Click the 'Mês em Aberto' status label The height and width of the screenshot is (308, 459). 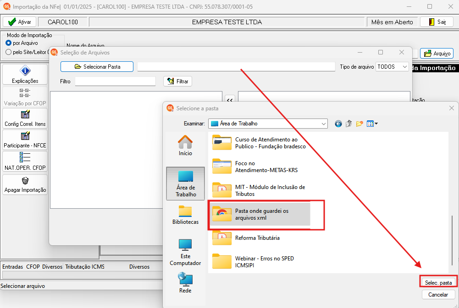(392, 22)
